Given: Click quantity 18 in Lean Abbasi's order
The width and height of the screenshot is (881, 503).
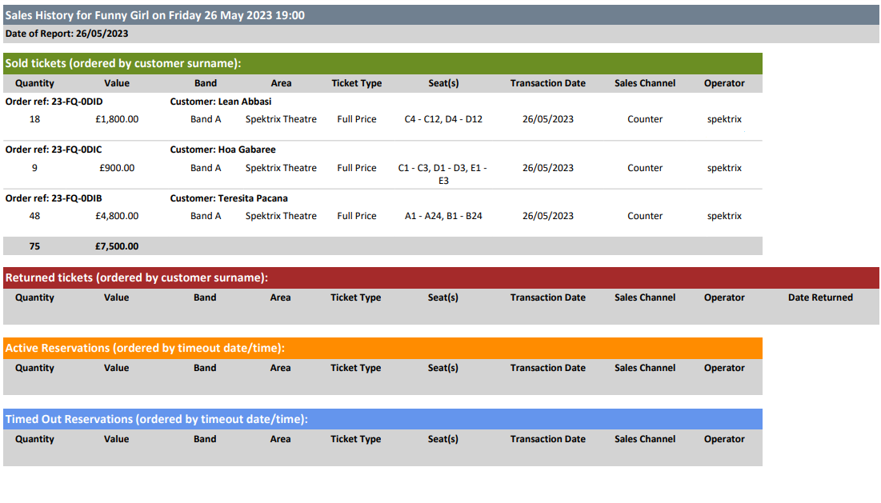Looking at the screenshot, I should [x=35, y=119].
